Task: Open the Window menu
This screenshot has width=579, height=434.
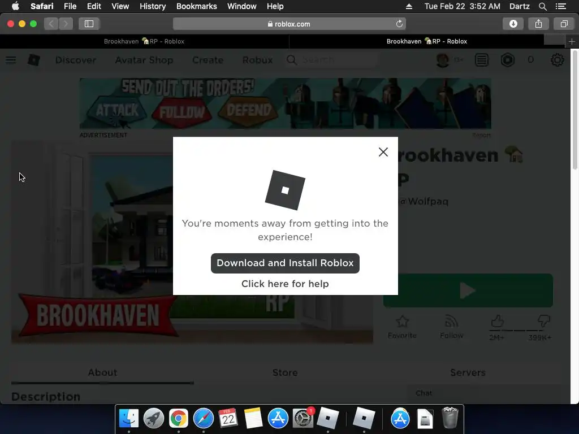Action: click(x=241, y=6)
